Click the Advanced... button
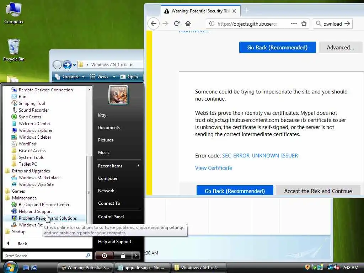This screenshot has width=364, height=273. point(340,47)
